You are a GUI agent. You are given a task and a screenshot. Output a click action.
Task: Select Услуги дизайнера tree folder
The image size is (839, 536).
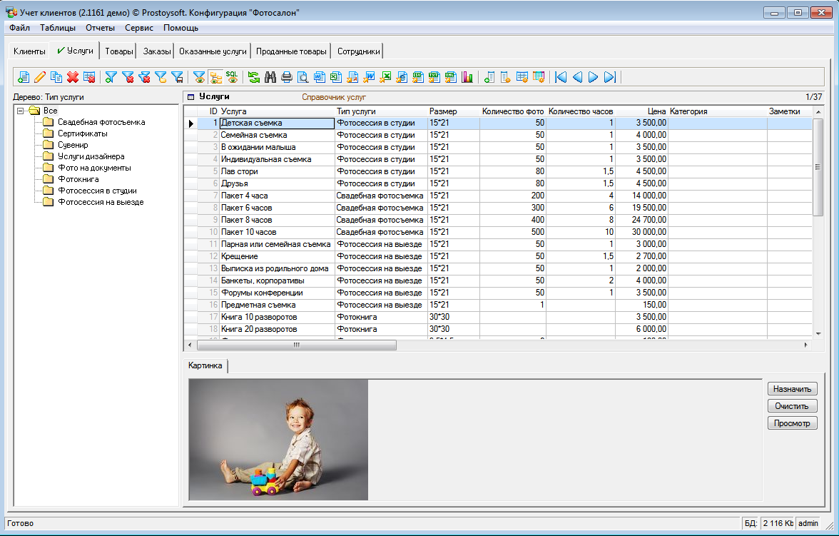click(x=91, y=156)
